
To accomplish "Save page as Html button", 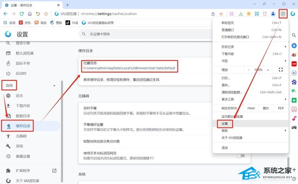I will point(251,108).
